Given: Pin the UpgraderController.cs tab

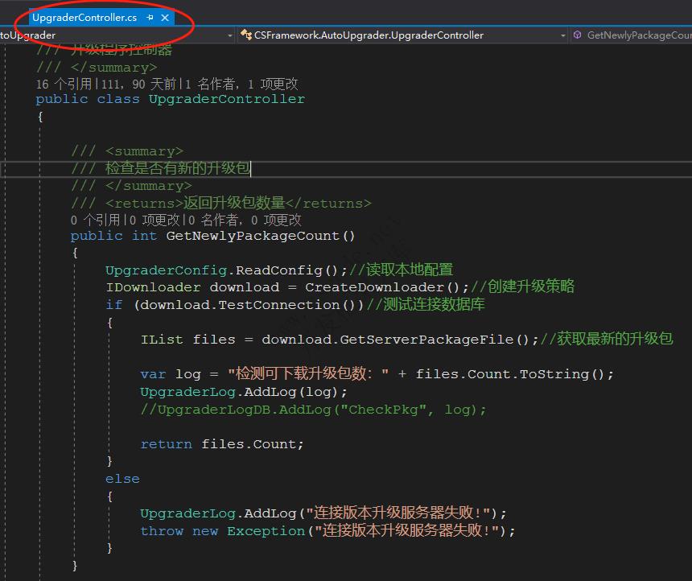Looking at the screenshot, I should (x=150, y=18).
